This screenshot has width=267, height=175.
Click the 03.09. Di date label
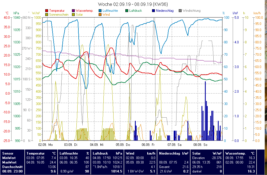[71, 145]
